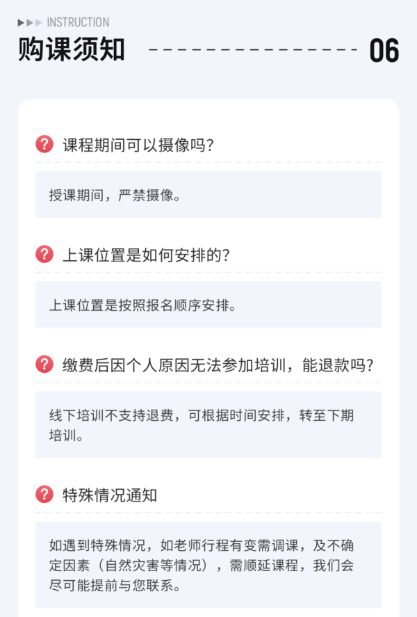Click the 购课须知 heading
Screen dimensions: 417x617
pyautogui.click(x=71, y=49)
